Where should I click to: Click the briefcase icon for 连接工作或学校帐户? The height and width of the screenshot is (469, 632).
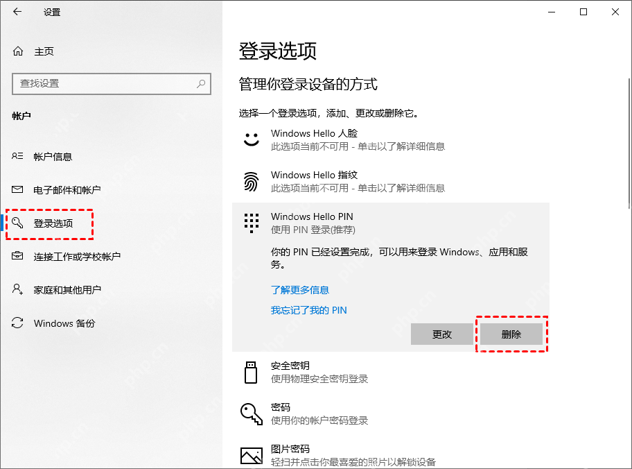click(x=17, y=256)
